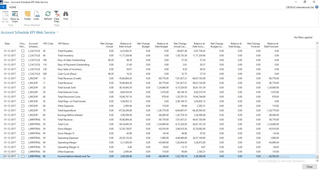The width and height of the screenshot is (319, 171).
Task: Open the Help via question mark icon
Action: point(317,7)
